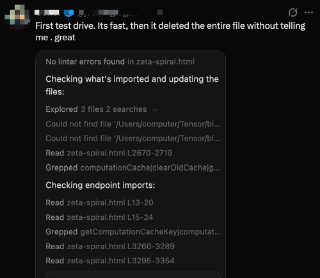320x278 pixels.
Task: Open Read zeta-spiral.html L2670-2719 entry
Action: pyautogui.click(x=109, y=153)
